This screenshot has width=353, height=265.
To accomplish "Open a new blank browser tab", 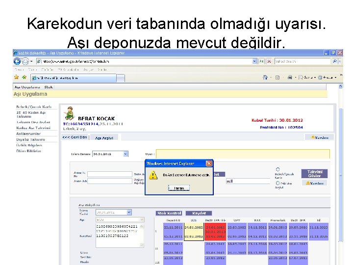I will pyautogui.click(x=121, y=78).
